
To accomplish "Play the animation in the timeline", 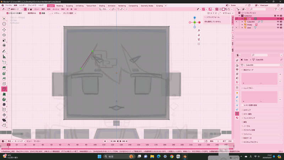I will pos(120,141).
